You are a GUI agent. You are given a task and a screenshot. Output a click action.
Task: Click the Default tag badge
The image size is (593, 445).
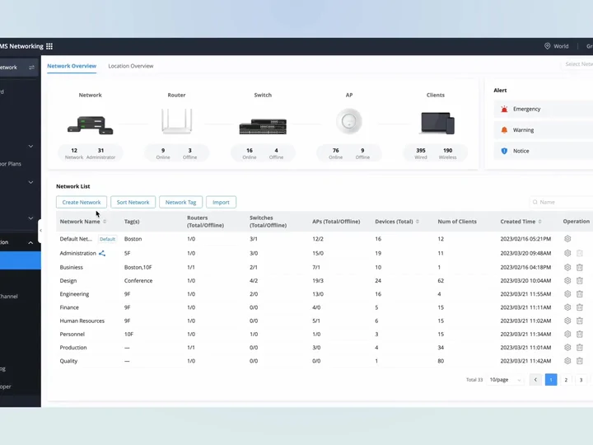107,239
